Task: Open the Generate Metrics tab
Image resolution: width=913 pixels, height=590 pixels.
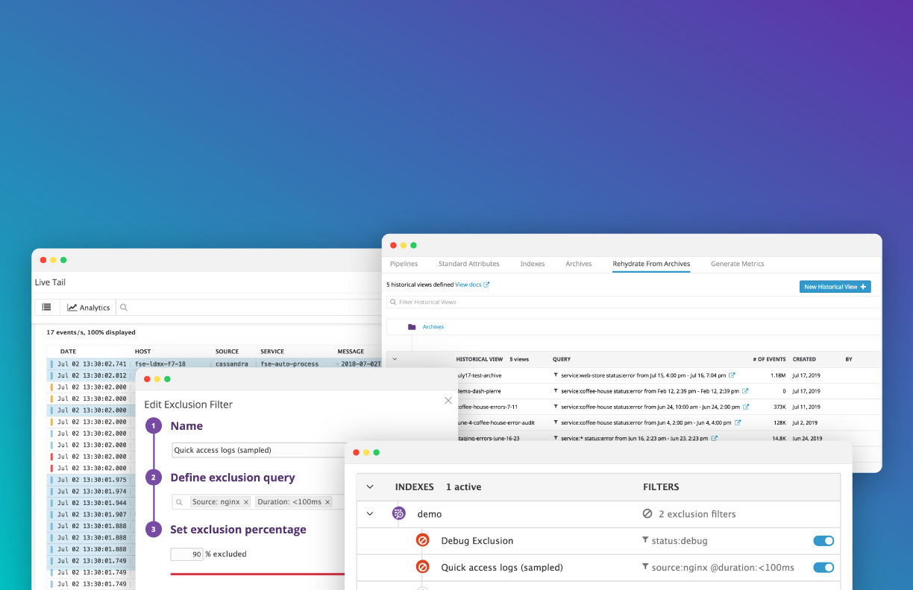Action: tap(737, 264)
